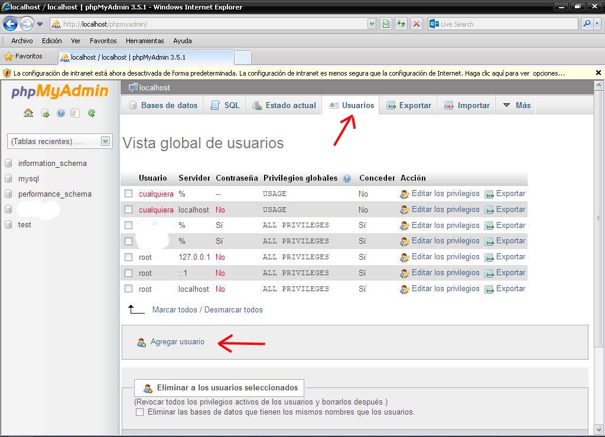Click the localhost breadcrumb link
This screenshot has height=437, width=605.
[154, 87]
